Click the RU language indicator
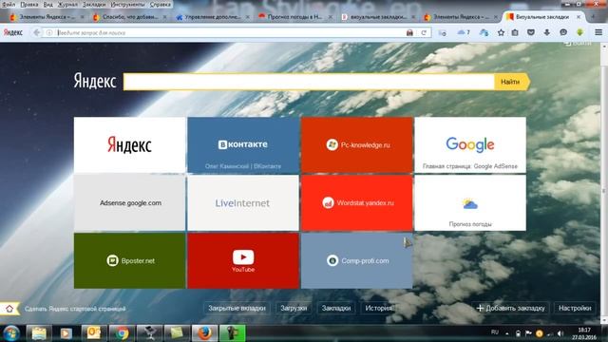This screenshot has width=608, height=342. pyautogui.click(x=495, y=332)
